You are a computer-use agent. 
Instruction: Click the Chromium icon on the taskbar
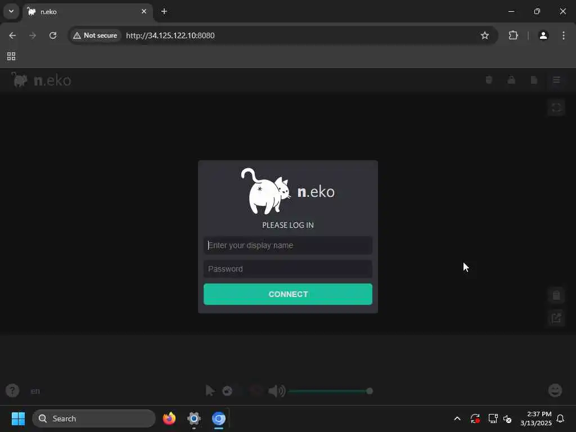219,418
